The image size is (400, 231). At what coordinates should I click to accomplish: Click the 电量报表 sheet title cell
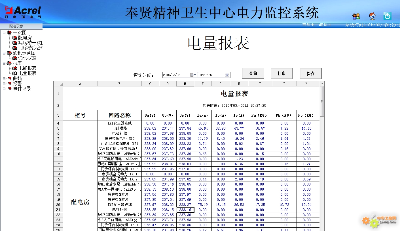point(191,94)
